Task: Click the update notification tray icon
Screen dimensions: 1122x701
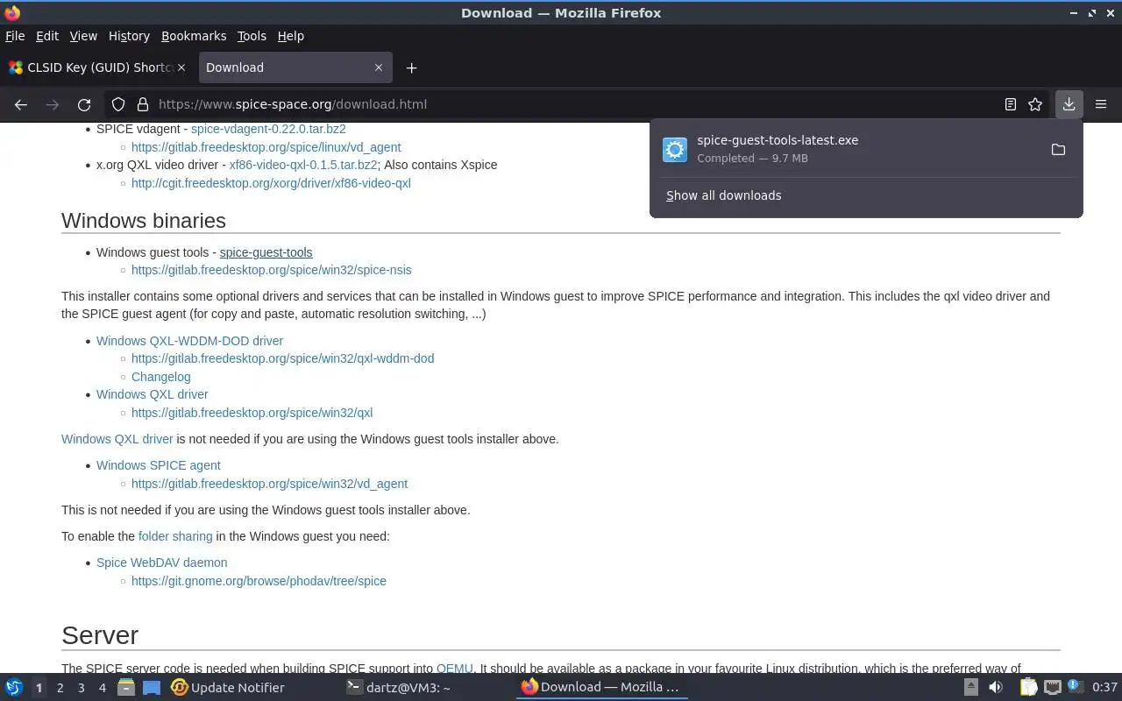Action: pyautogui.click(x=1076, y=688)
